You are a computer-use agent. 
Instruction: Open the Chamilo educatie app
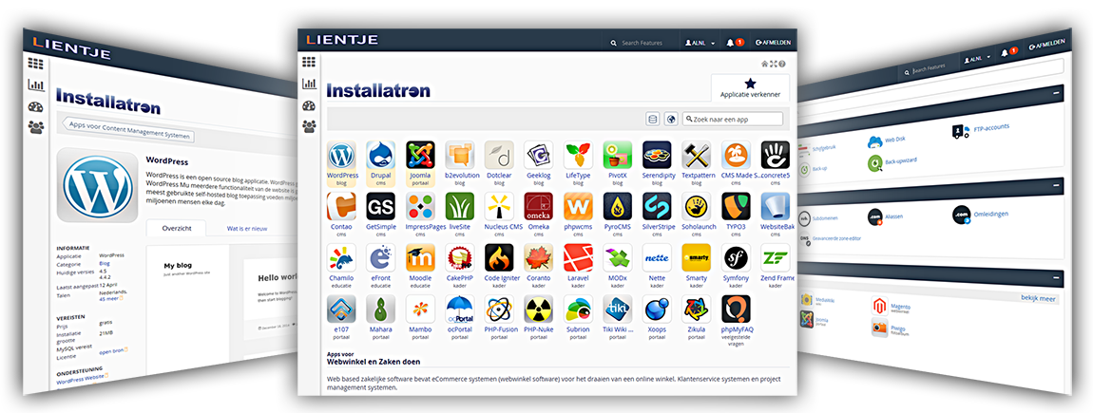pyautogui.click(x=341, y=257)
